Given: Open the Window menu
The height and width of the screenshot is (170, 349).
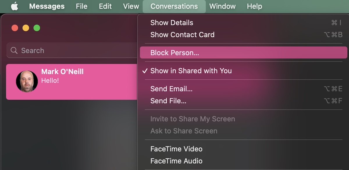Looking at the screenshot, I should pos(223,6).
